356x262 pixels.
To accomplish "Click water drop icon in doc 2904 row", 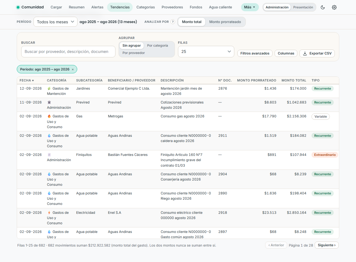I will click(49, 174).
